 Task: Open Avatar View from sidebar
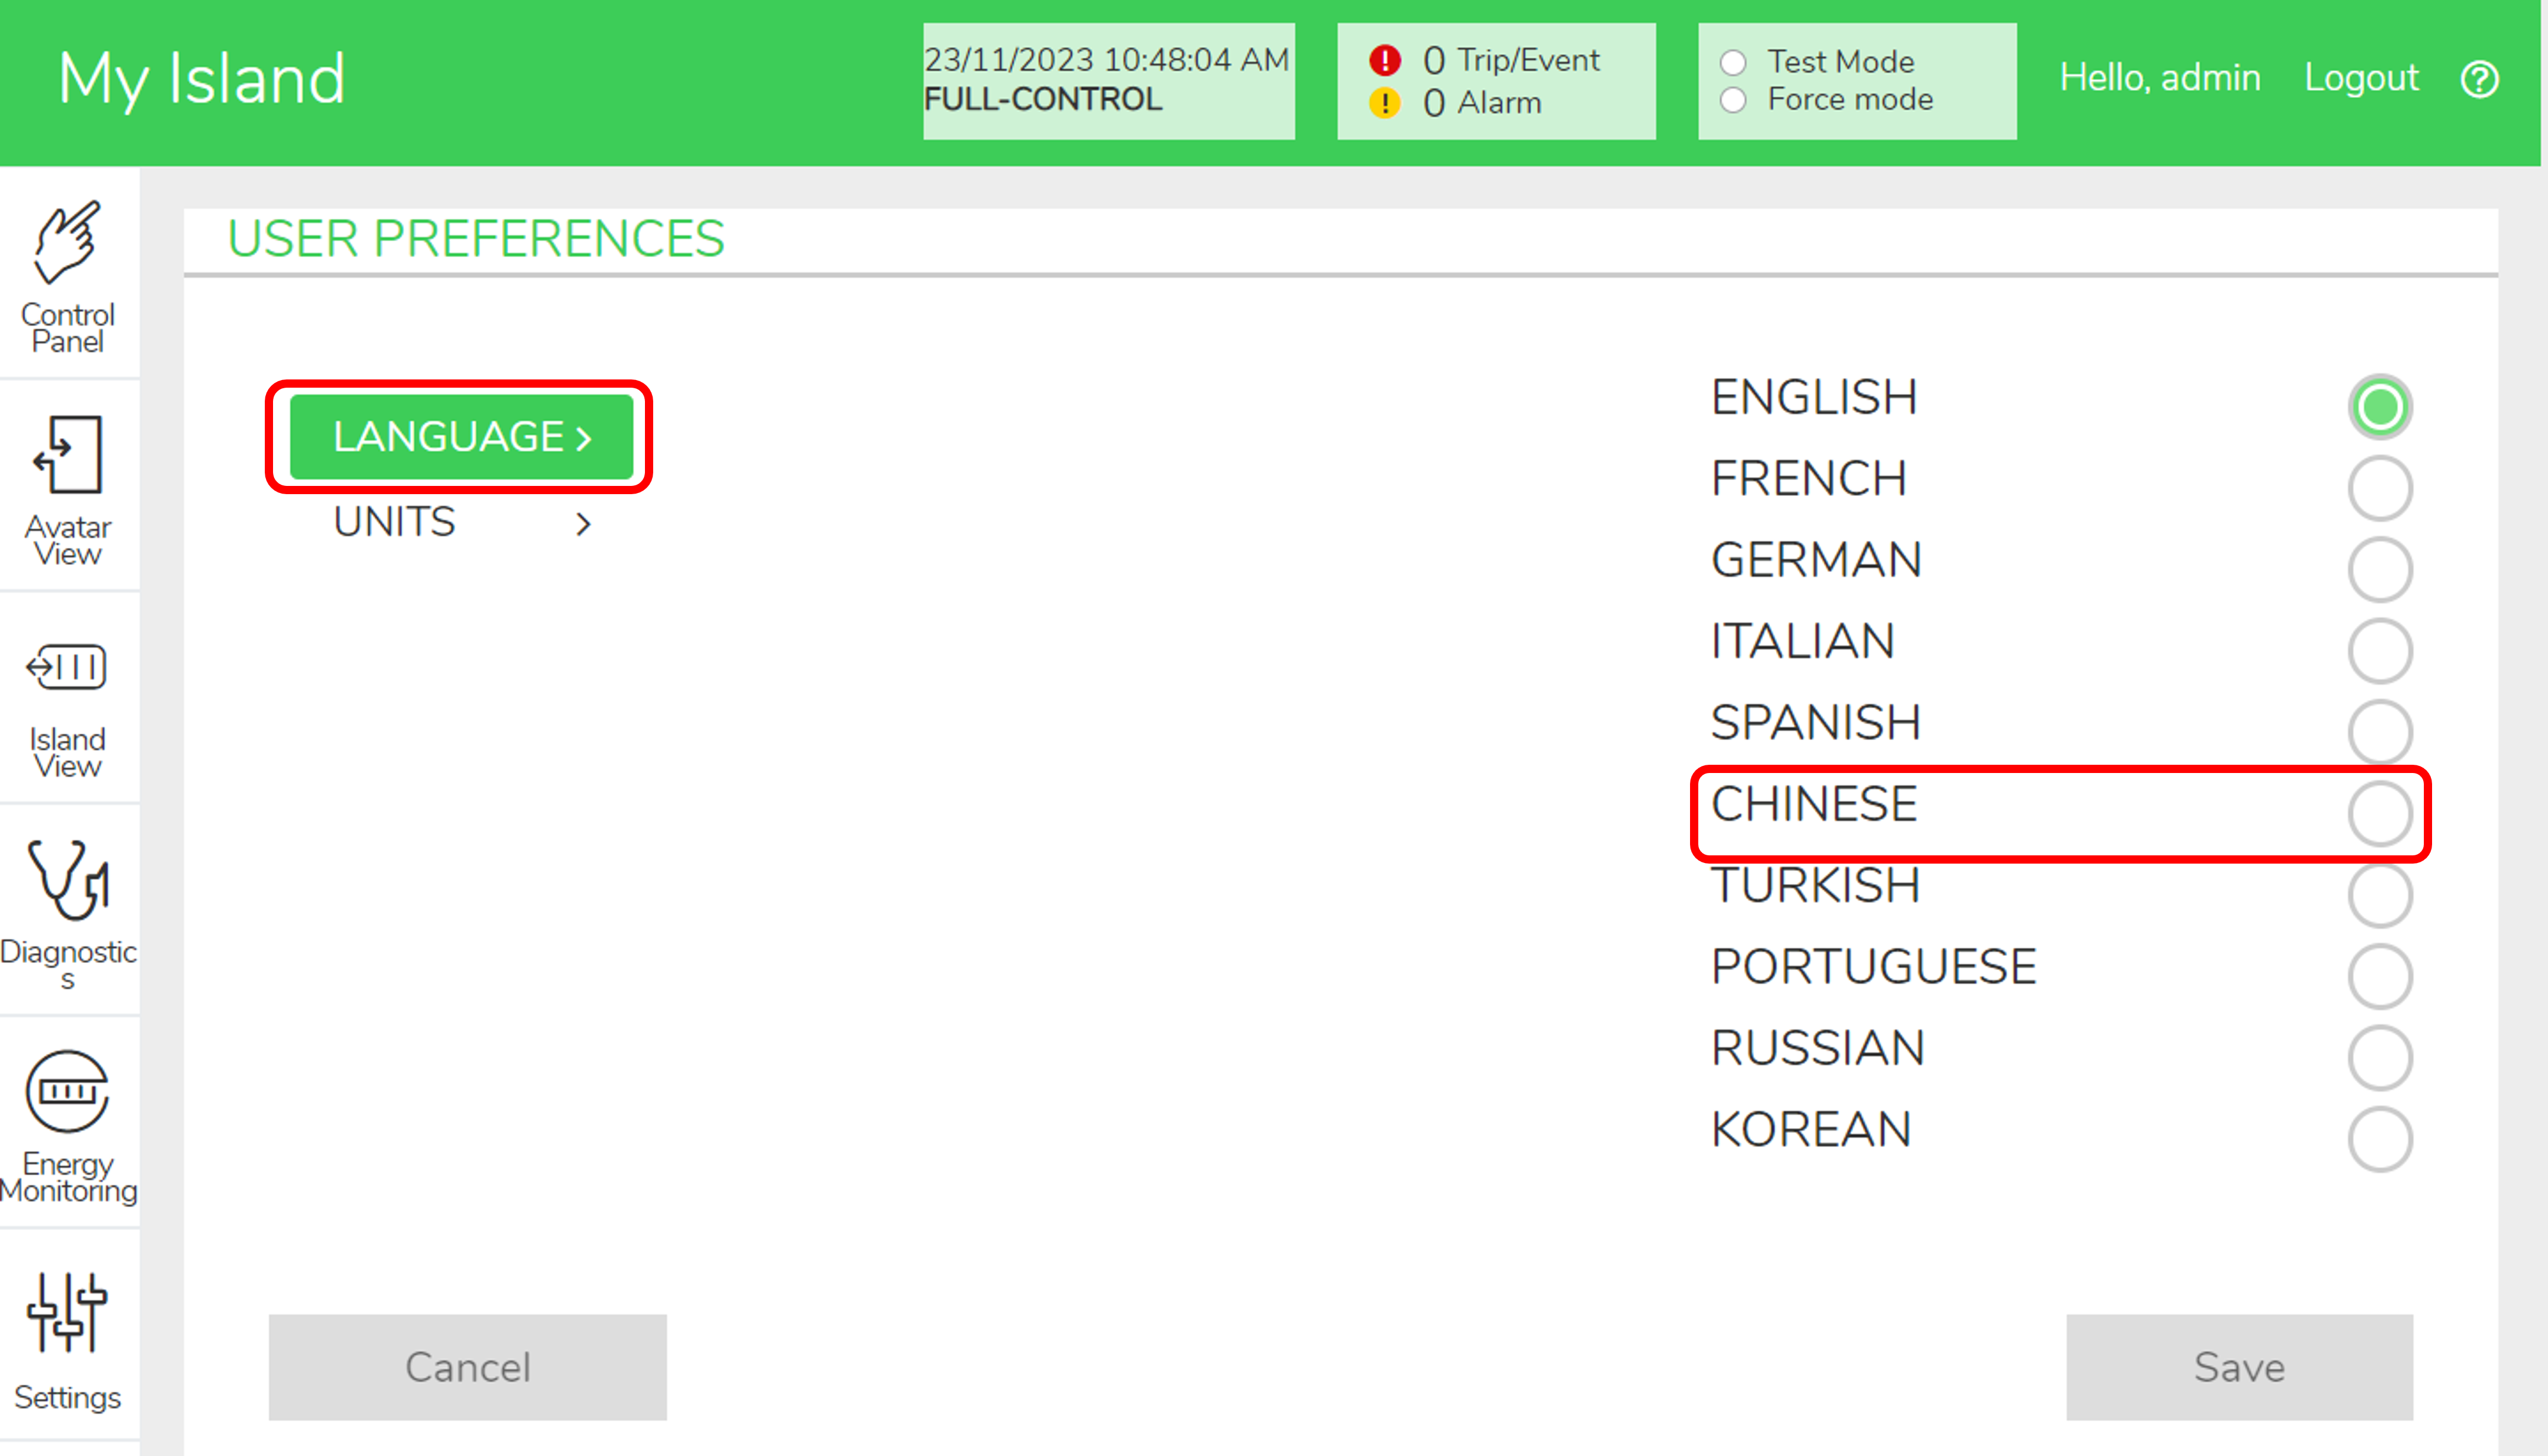click(x=67, y=455)
